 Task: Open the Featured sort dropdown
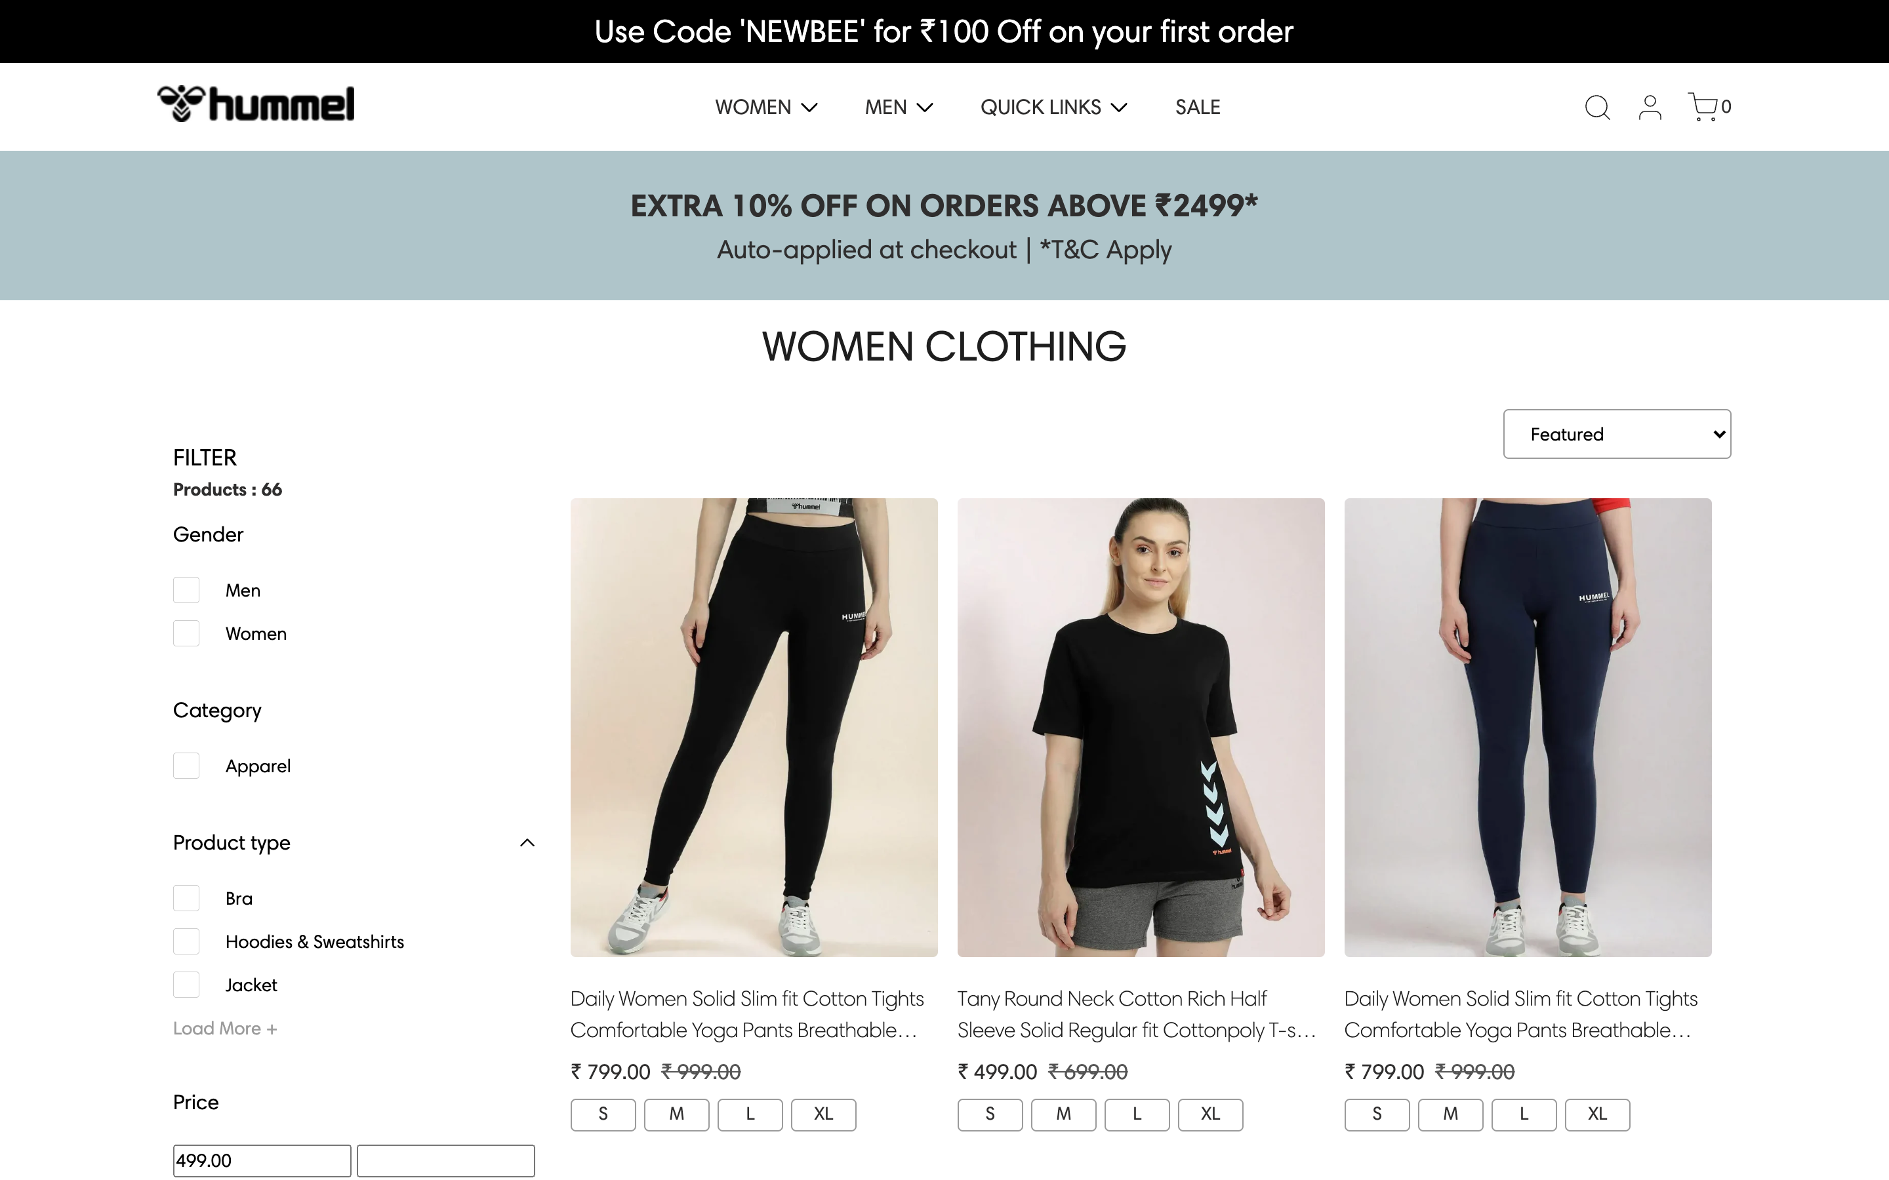[1617, 434]
